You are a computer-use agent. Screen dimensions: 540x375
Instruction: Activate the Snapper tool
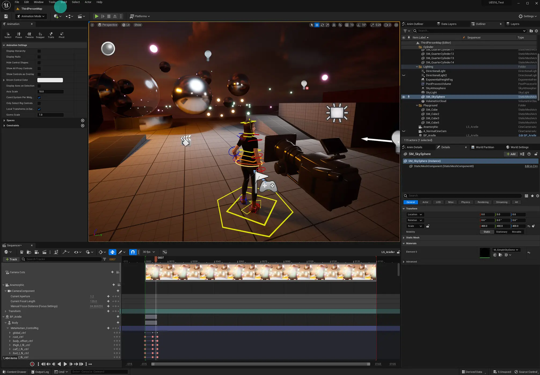point(40,35)
